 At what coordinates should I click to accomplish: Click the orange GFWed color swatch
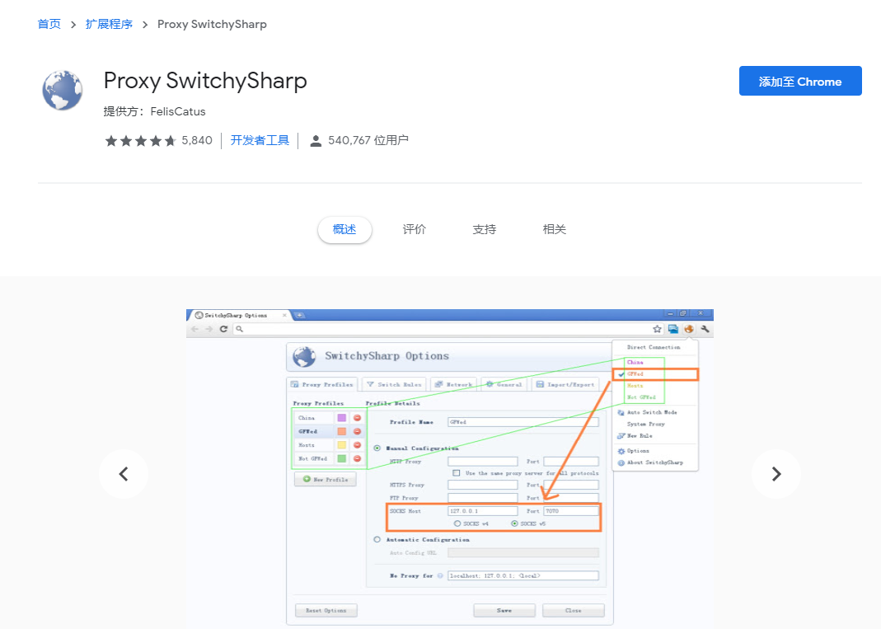(x=341, y=431)
